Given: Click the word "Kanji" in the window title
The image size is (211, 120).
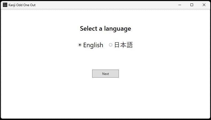Looking at the screenshot, I should pyautogui.click(x=12, y=5).
